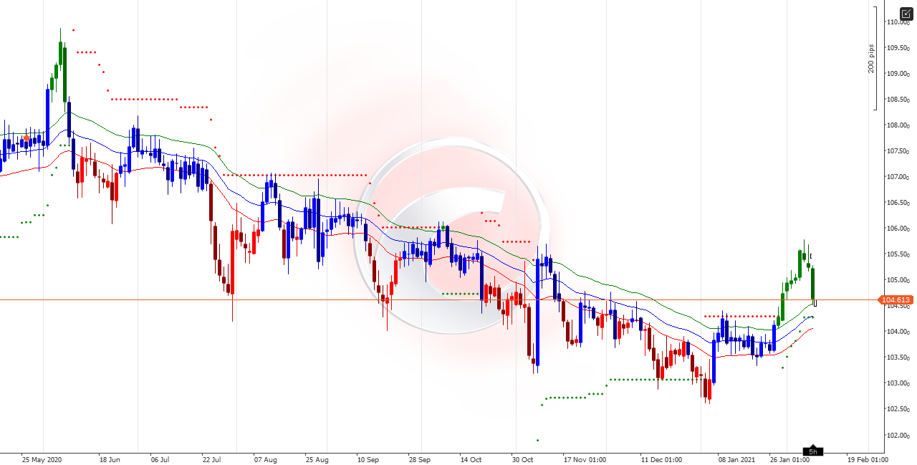The image size is (917, 465).
Task: Select the 200 pips scale label
Action: [871, 58]
